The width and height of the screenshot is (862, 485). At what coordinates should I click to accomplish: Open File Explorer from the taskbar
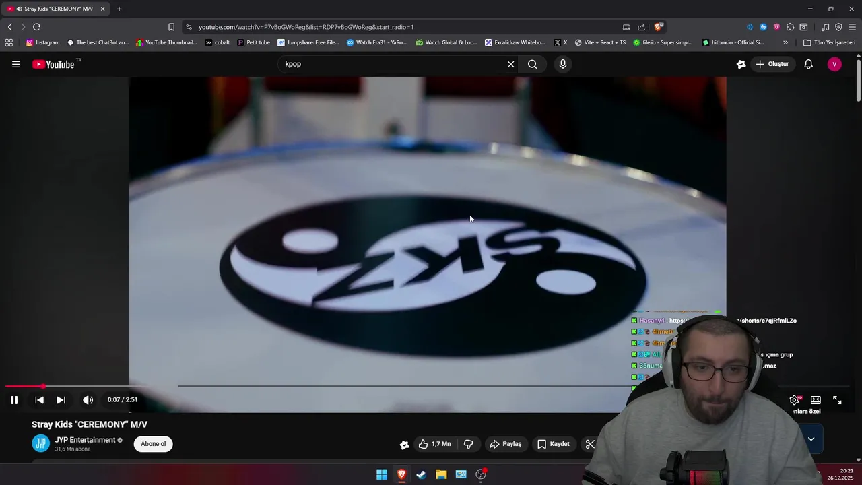click(x=441, y=474)
